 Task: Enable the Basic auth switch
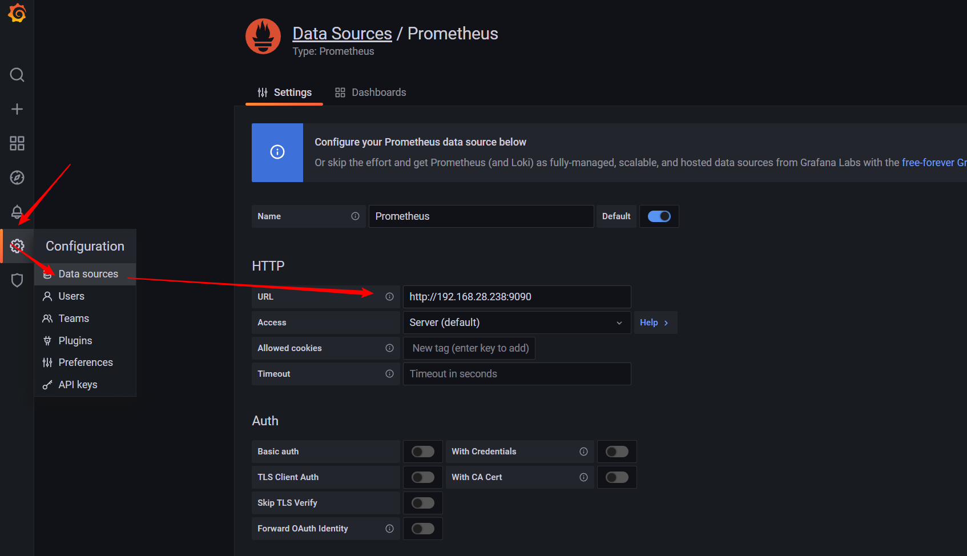pyautogui.click(x=423, y=452)
